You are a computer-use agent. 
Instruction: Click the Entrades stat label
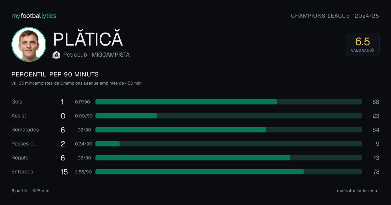pyautogui.click(x=22, y=172)
